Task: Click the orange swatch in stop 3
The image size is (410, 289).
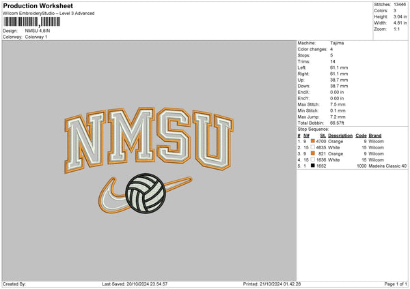Action: (x=312, y=153)
